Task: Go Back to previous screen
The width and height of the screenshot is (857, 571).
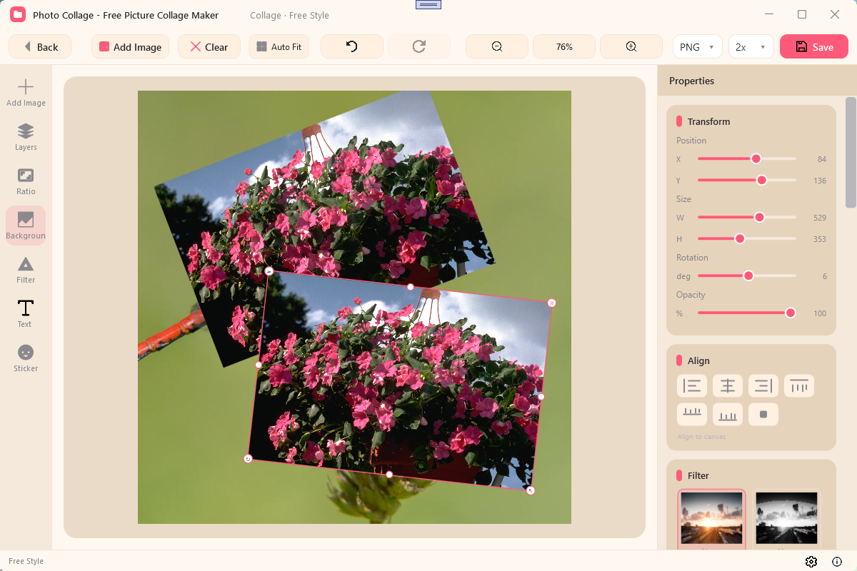Action: (x=40, y=46)
